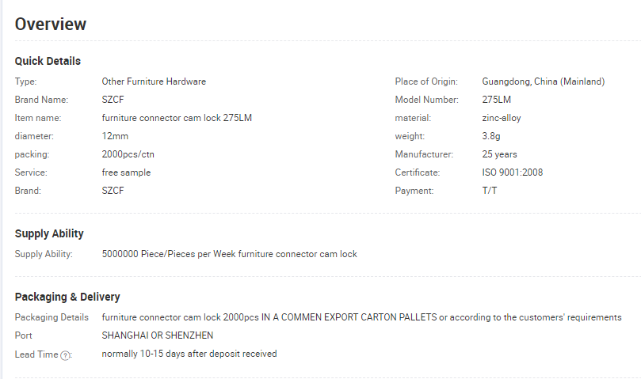Click the Overview heading
This screenshot has width=641, height=379.
[x=51, y=24]
